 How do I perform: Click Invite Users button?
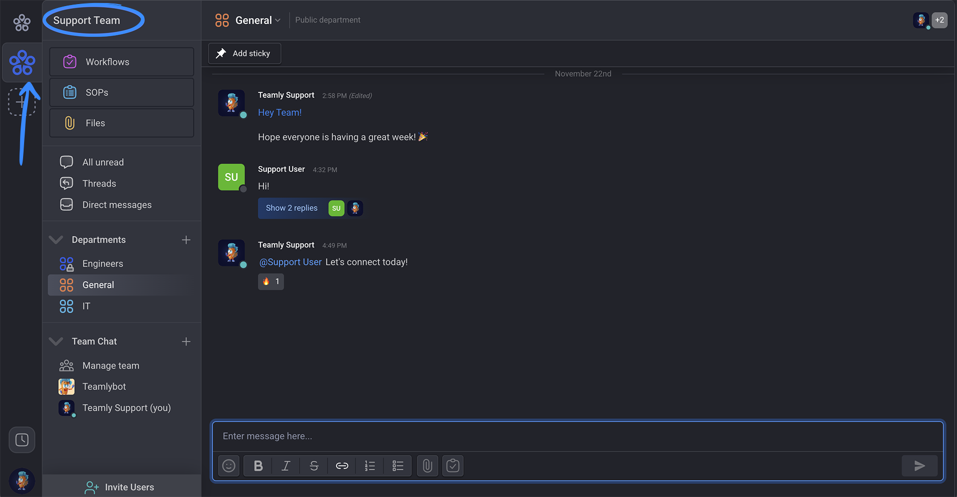(122, 487)
